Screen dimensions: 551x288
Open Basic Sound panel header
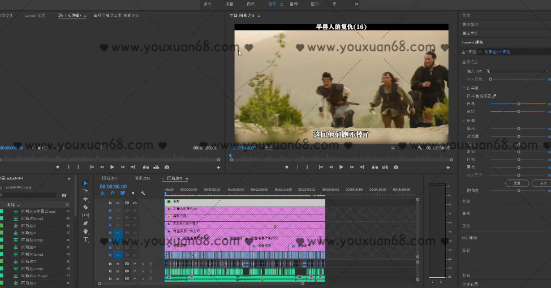tap(470, 33)
